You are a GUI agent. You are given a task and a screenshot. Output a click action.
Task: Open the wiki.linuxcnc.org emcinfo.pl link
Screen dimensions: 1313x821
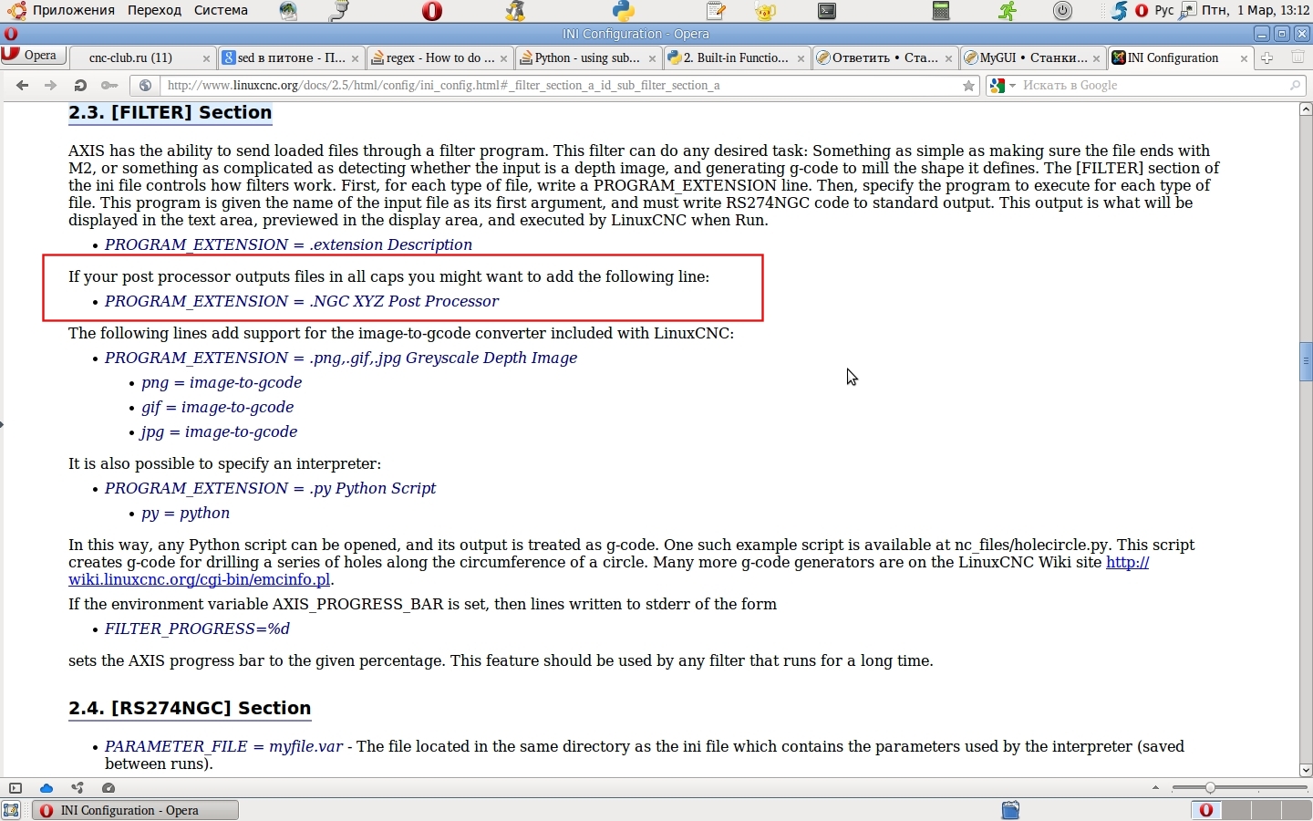[609, 571]
